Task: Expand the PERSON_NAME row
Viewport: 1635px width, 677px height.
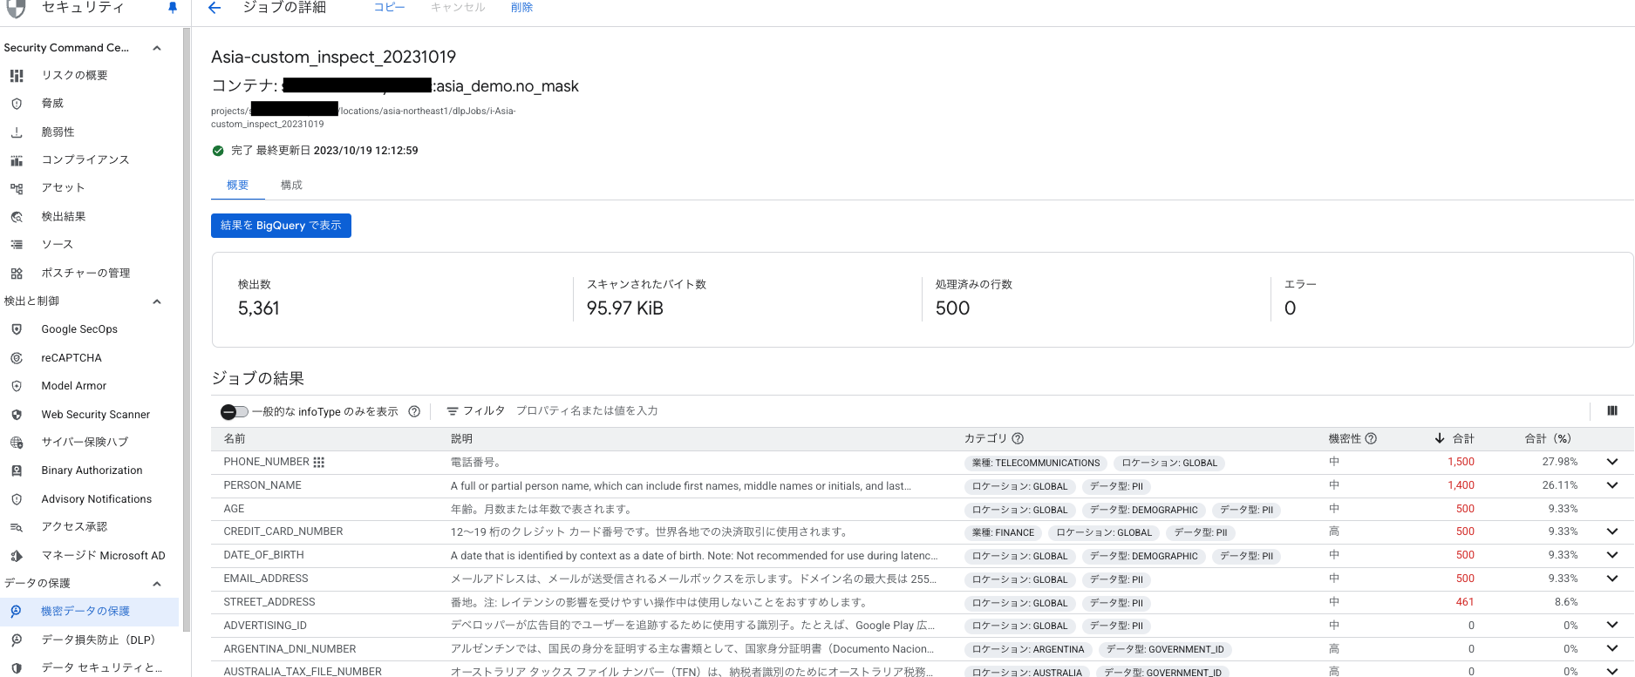Action: coord(1612,485)
